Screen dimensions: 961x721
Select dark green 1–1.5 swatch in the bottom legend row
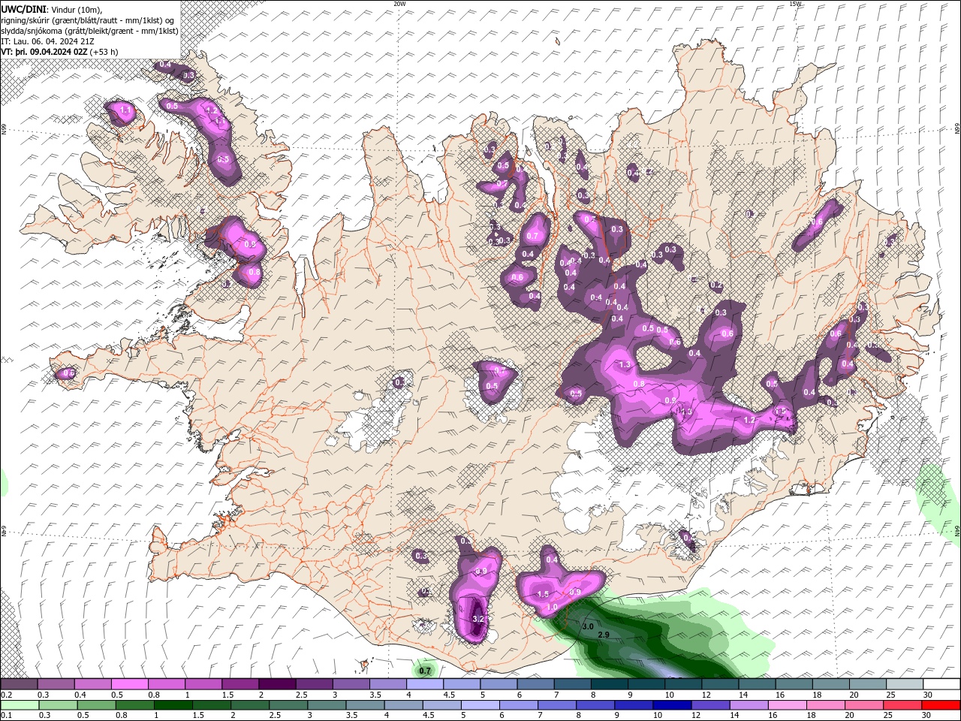[173, 705]
